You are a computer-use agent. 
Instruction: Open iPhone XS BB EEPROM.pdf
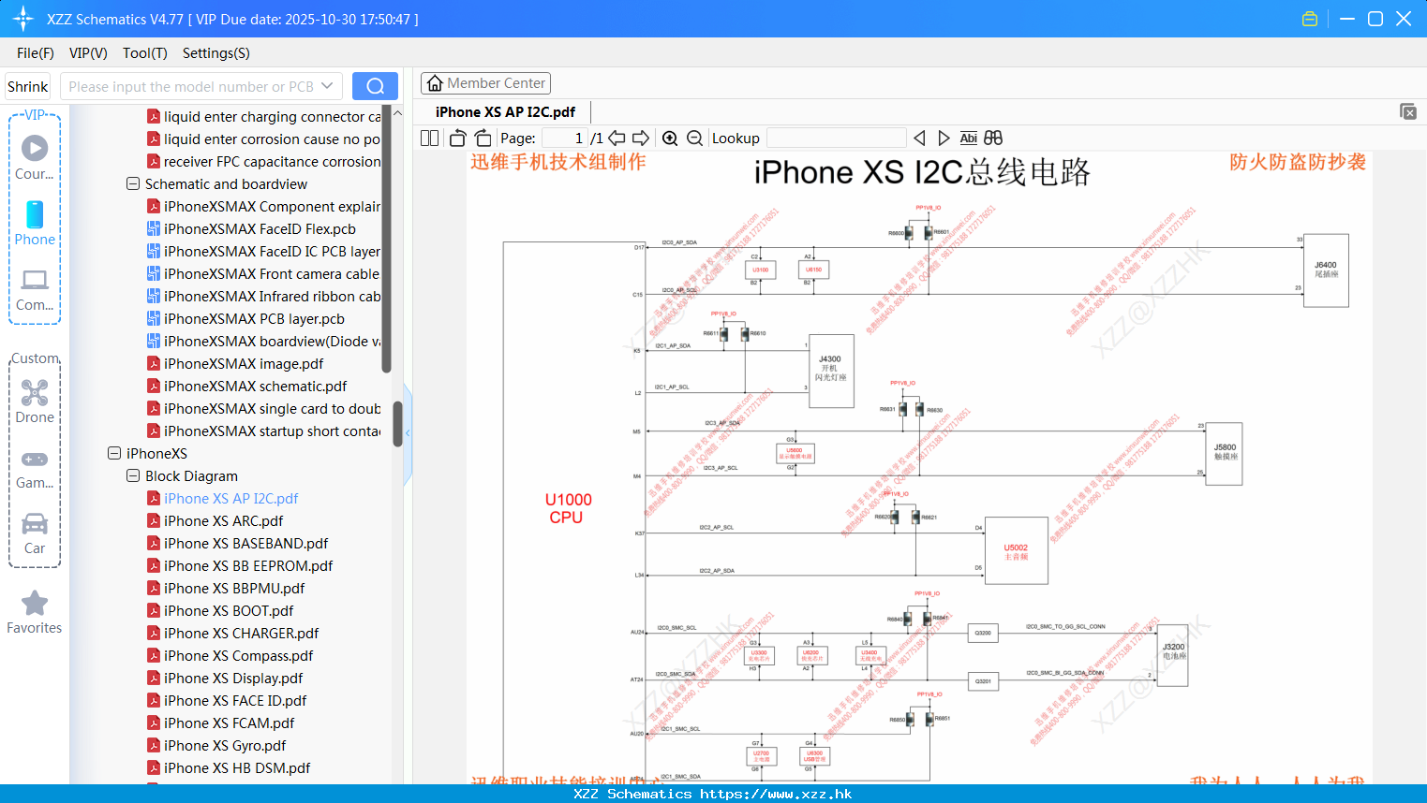[248, 566]
